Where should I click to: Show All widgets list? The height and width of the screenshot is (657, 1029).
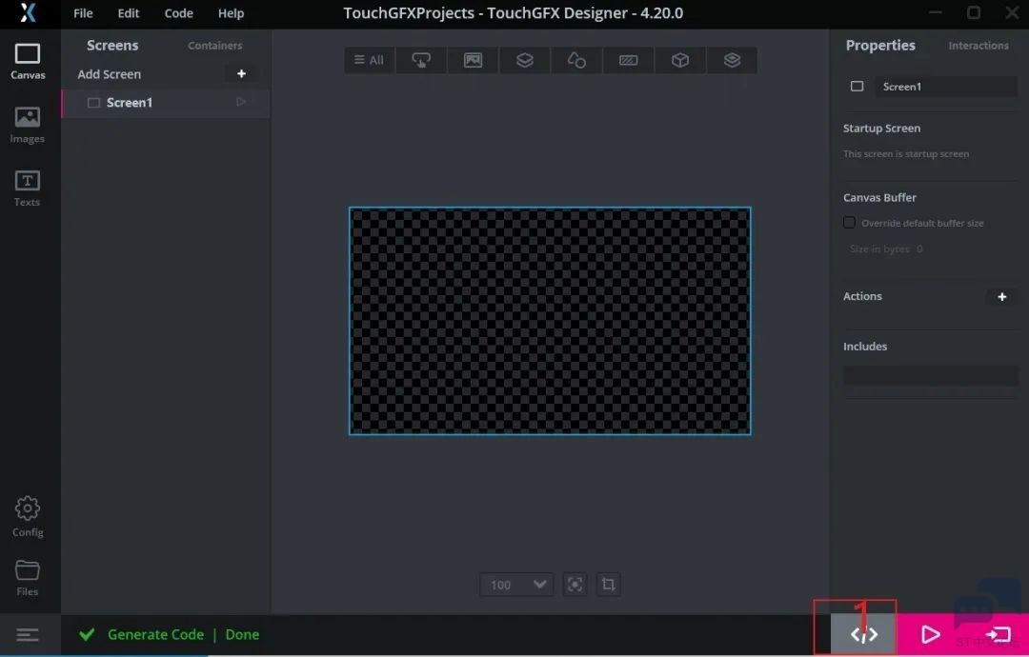pyautogui.click(x=370, y=60)
